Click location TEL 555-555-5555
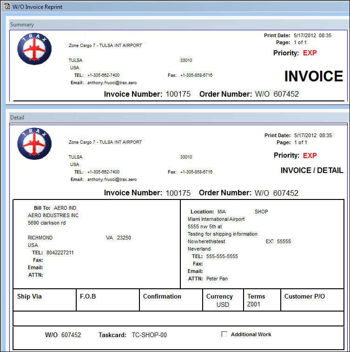The width and height of the screenshot is (350, 352). (x=215, y=256)
